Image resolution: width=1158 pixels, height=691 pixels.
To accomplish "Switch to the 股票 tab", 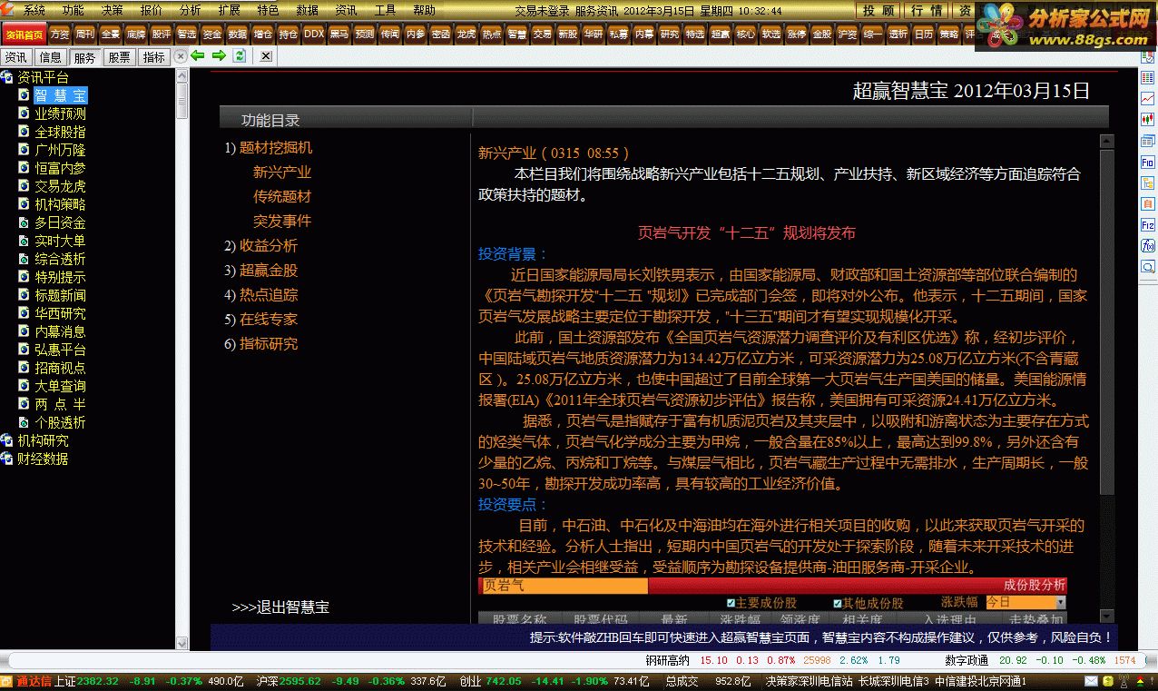I will coord(119,57).
